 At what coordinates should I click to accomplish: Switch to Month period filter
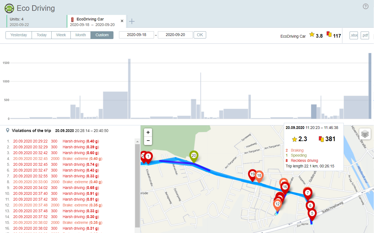tap(80, 35)
